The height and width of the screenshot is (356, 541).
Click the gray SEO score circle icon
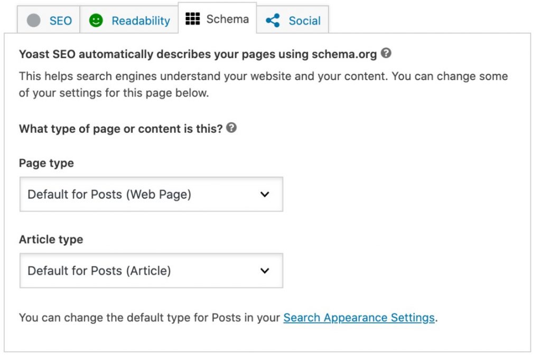click(x=33, y=21)
